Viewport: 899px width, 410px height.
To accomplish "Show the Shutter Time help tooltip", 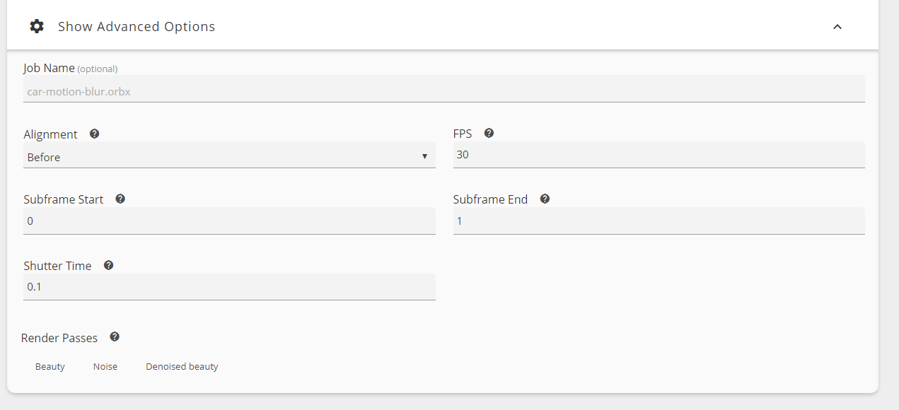I will pos(108,265).
